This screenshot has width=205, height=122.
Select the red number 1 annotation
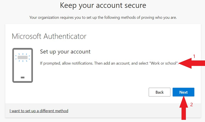point(194,56)
